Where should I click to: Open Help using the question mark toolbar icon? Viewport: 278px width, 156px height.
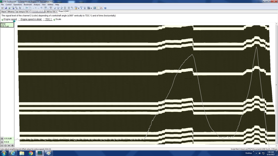click(106, 8)
